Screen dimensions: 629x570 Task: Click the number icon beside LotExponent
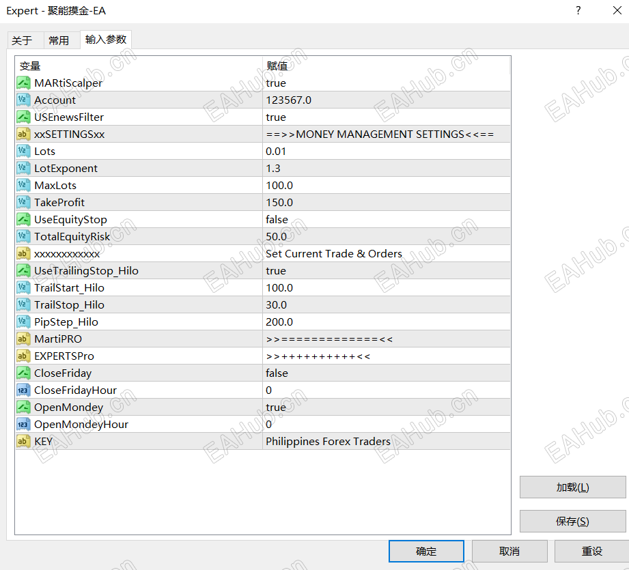(x=23, y=169)
